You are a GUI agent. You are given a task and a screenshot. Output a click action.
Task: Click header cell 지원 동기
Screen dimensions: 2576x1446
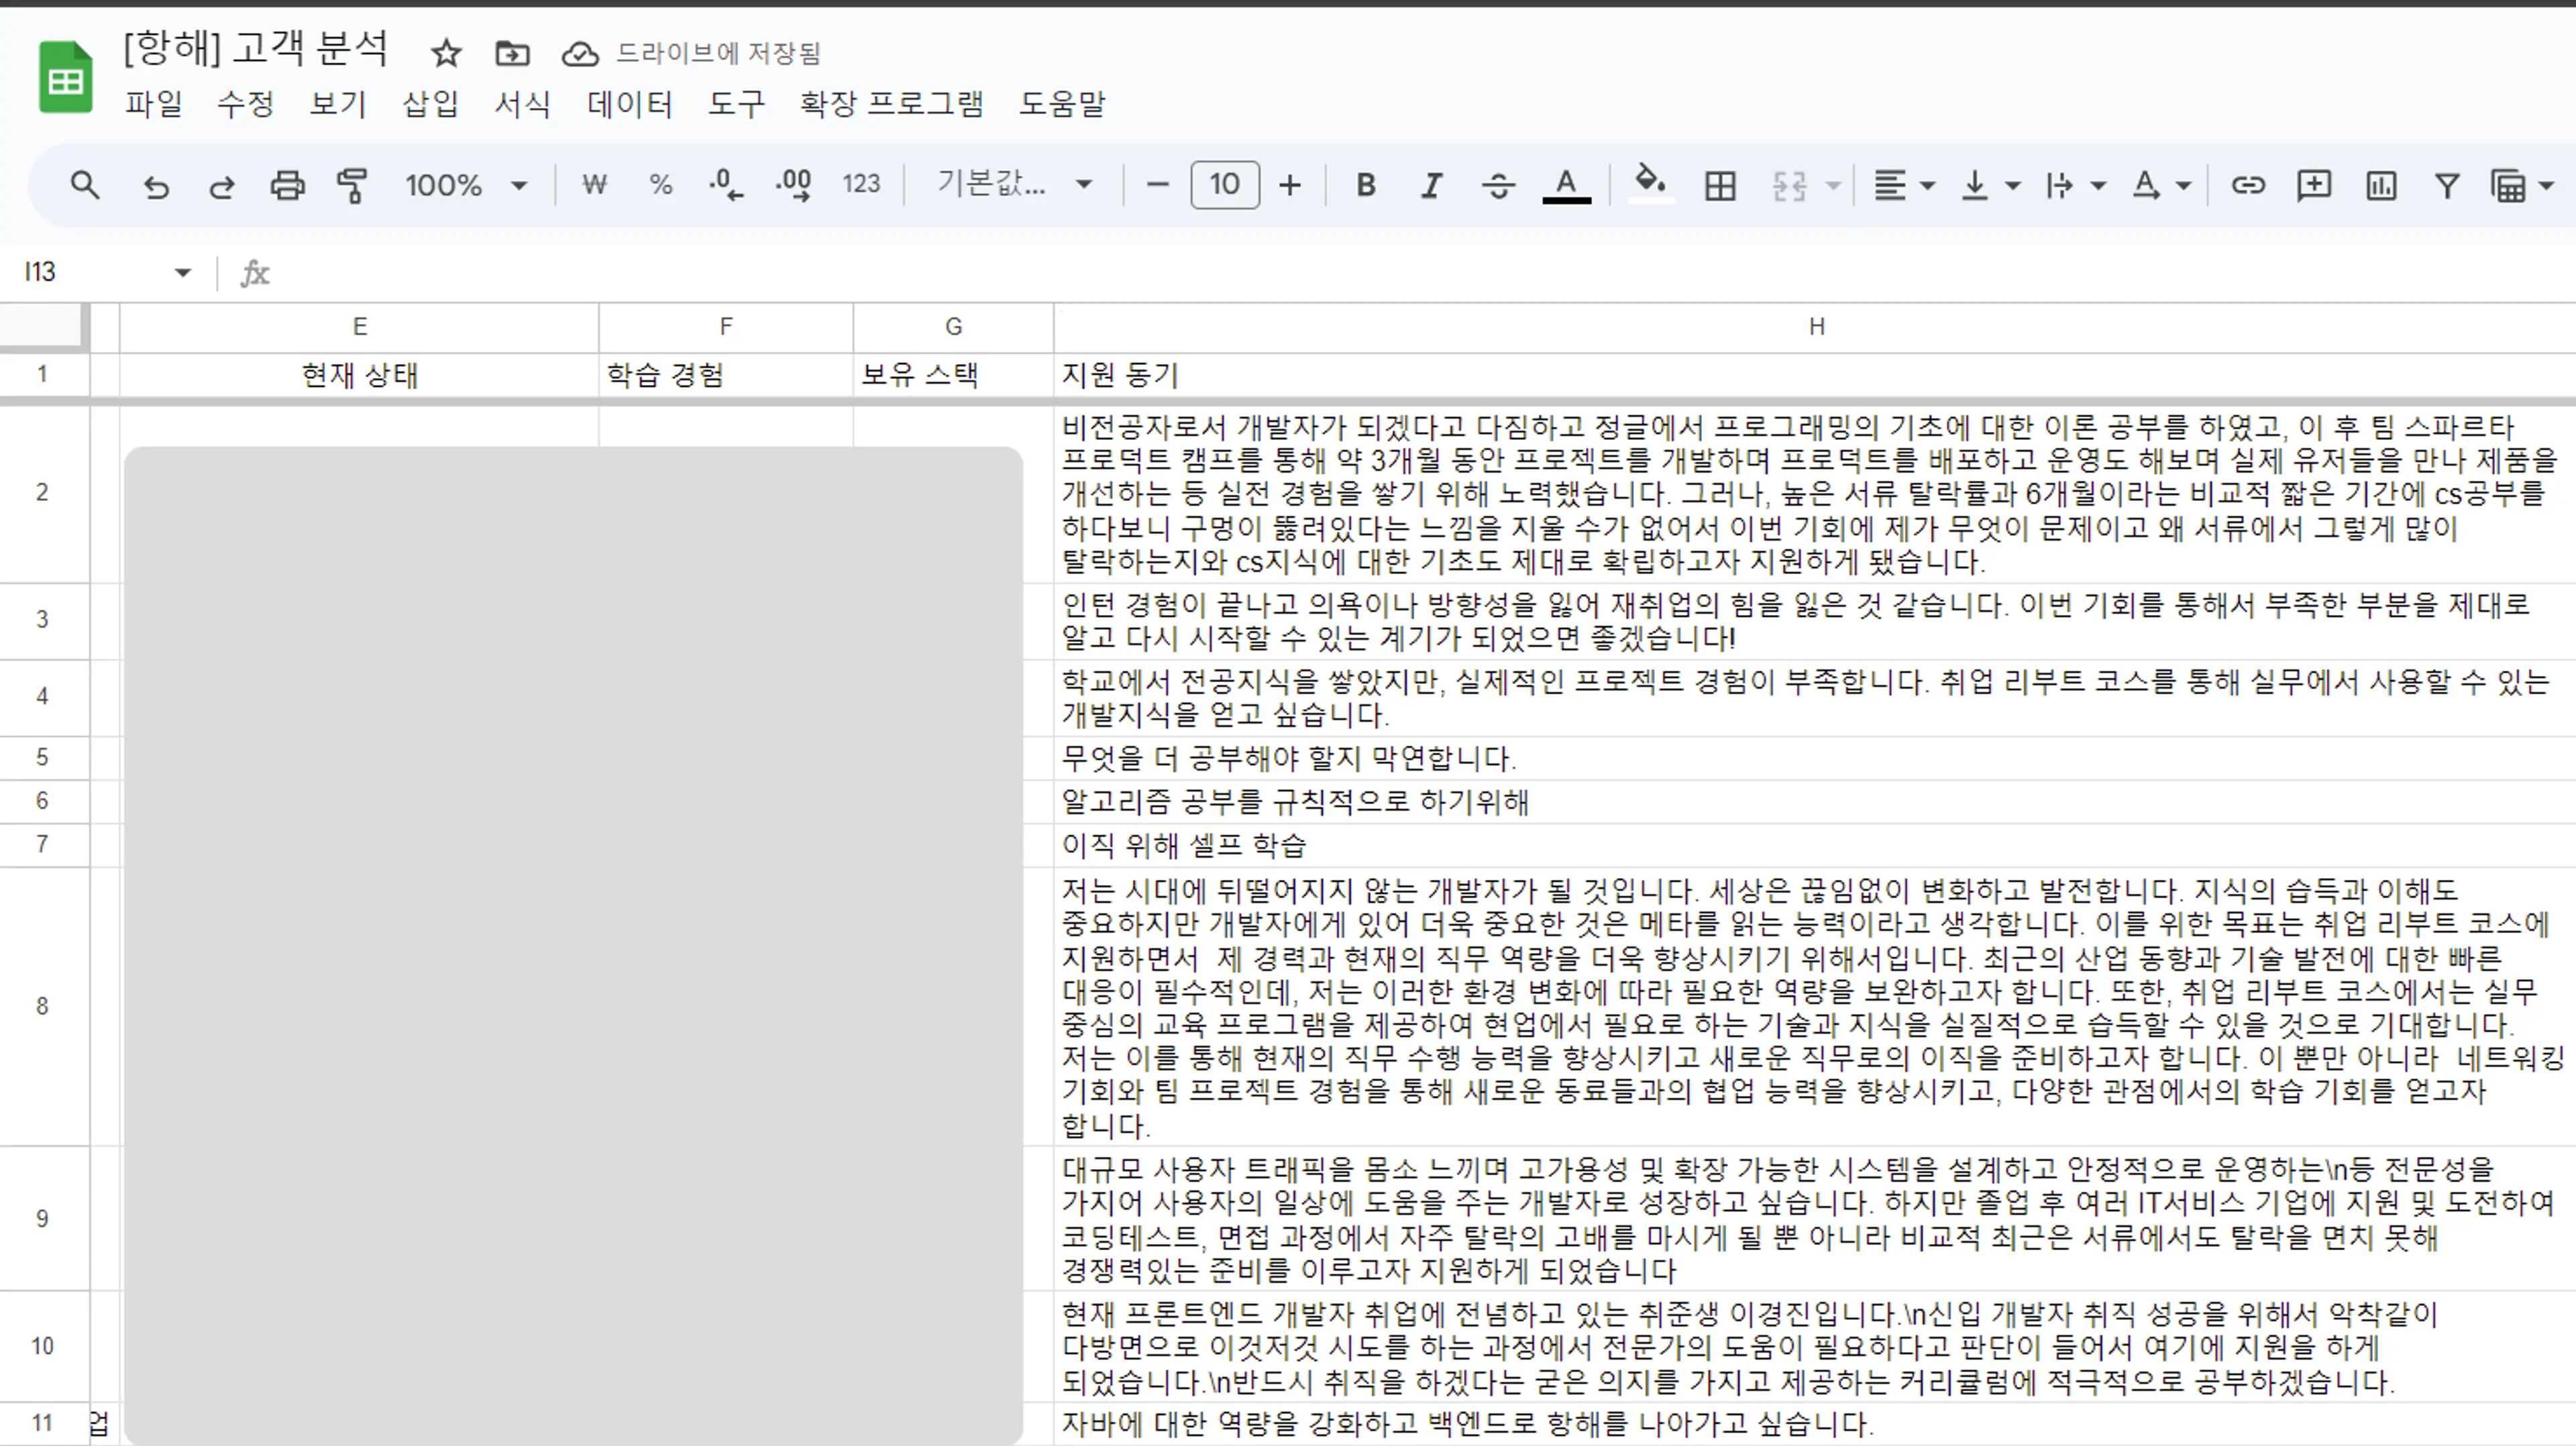[x=1815, y=375]
